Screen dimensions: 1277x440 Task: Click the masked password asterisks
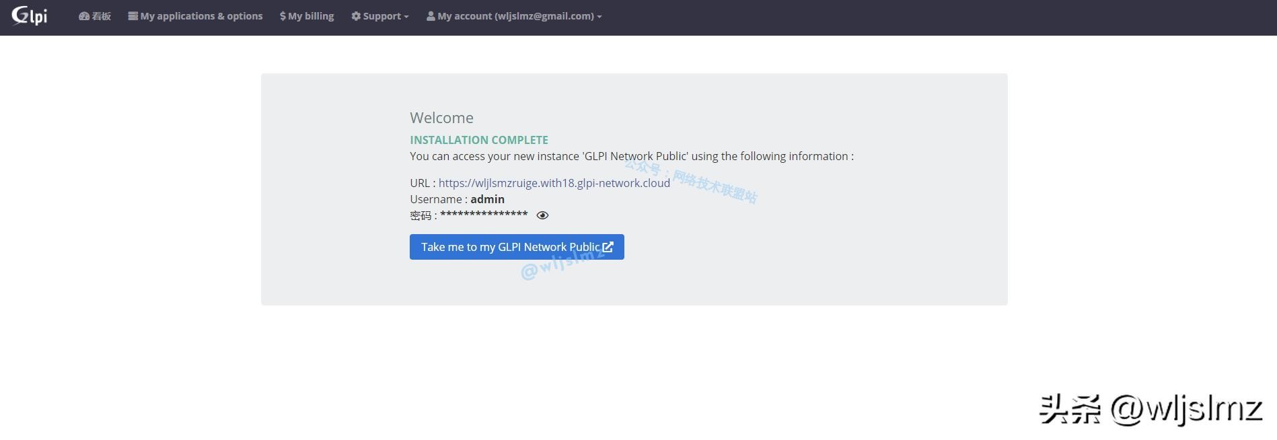(484, 215)
